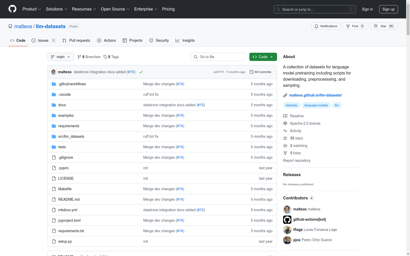410x256 pixels.
Task: Click the LICENSE file icon
Action: 54,178
